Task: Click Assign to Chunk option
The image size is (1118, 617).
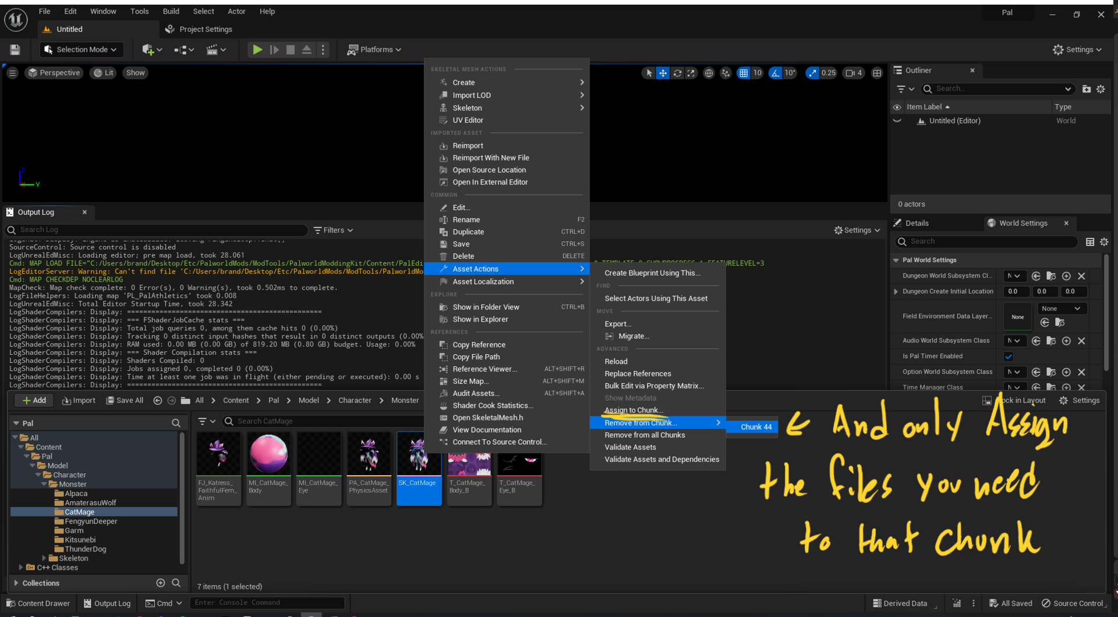Action: coord(634,410)
